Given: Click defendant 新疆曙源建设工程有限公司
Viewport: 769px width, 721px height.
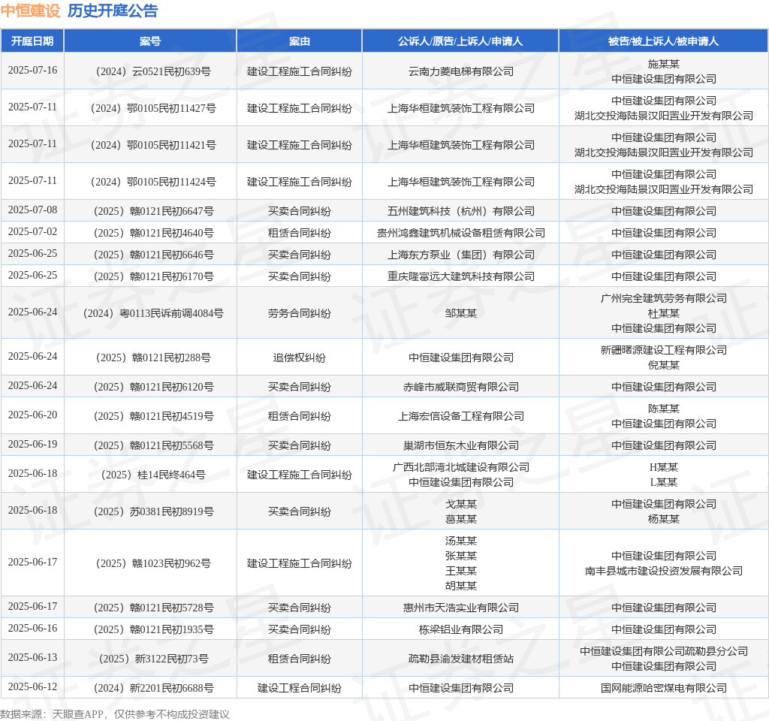Looking at the screenshot, I should tap(664, 350).
